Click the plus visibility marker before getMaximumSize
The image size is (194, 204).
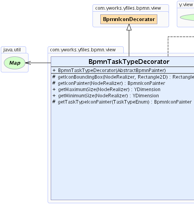click(x=54, y=90)
